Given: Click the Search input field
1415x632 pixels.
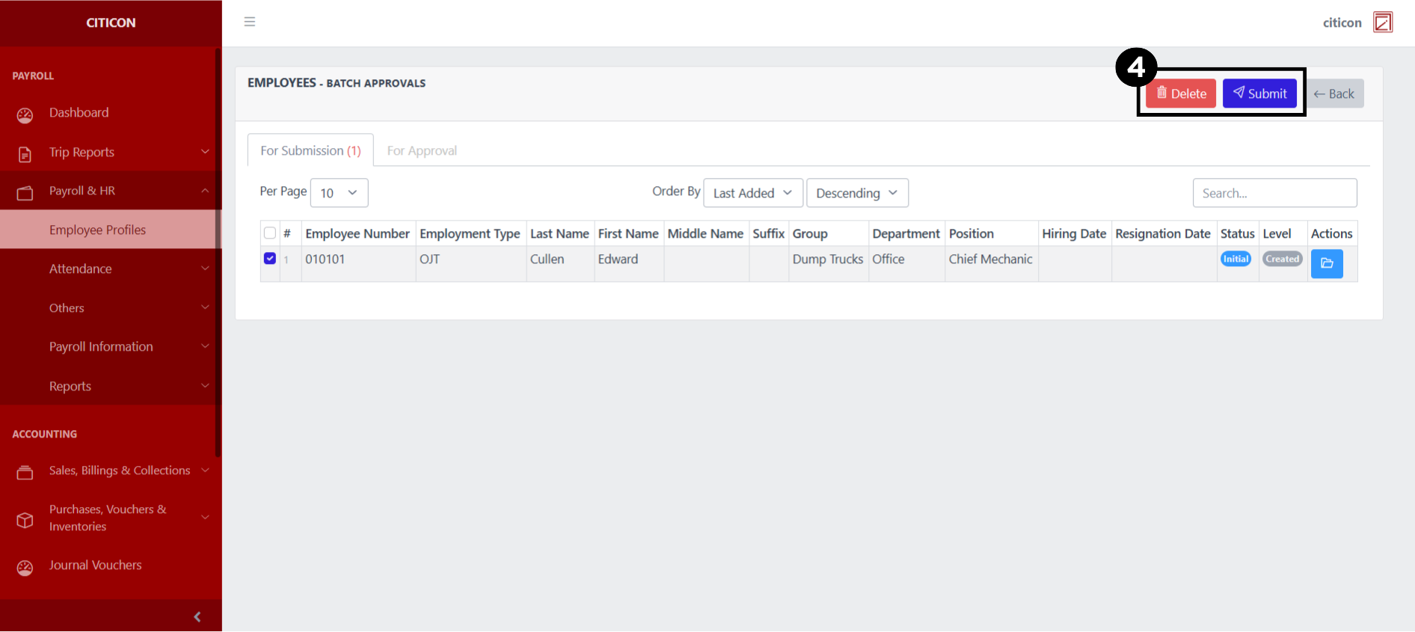Looking at the screenshot, I should click(1274, 193).
